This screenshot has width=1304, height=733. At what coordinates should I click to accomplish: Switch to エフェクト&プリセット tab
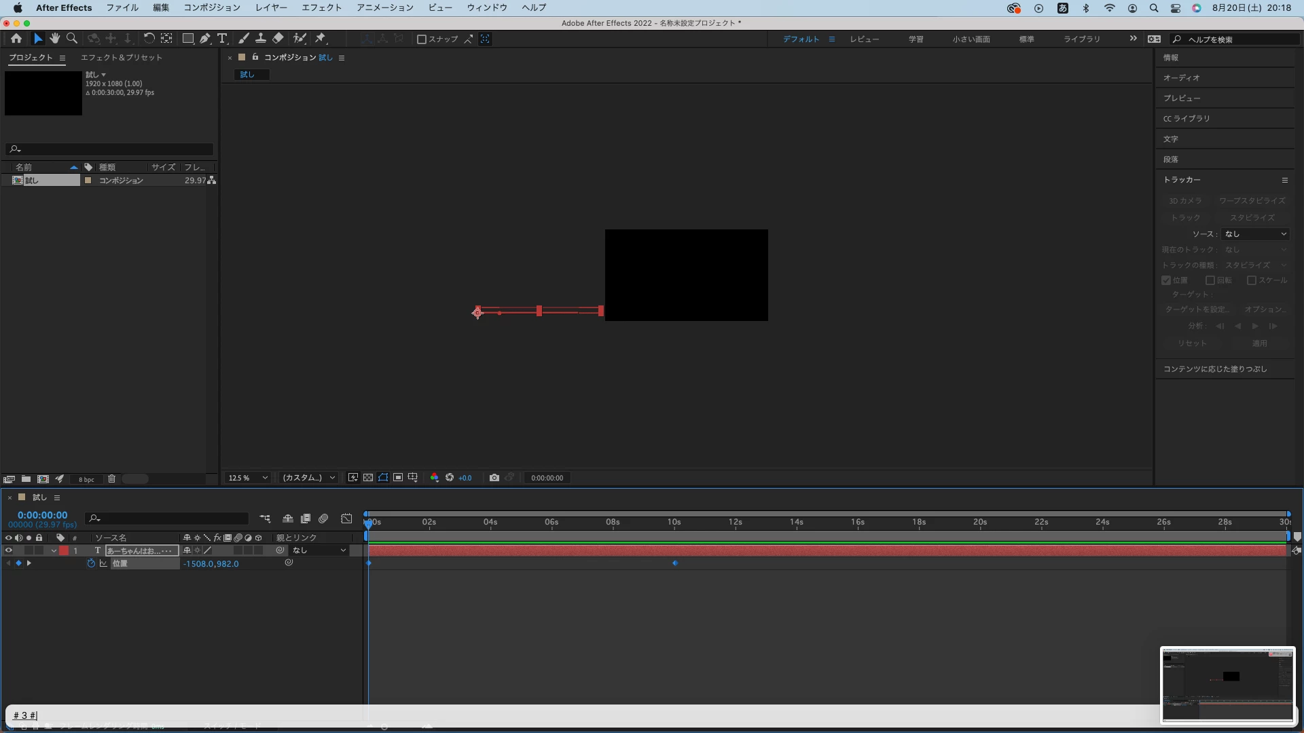click(121, 58)
